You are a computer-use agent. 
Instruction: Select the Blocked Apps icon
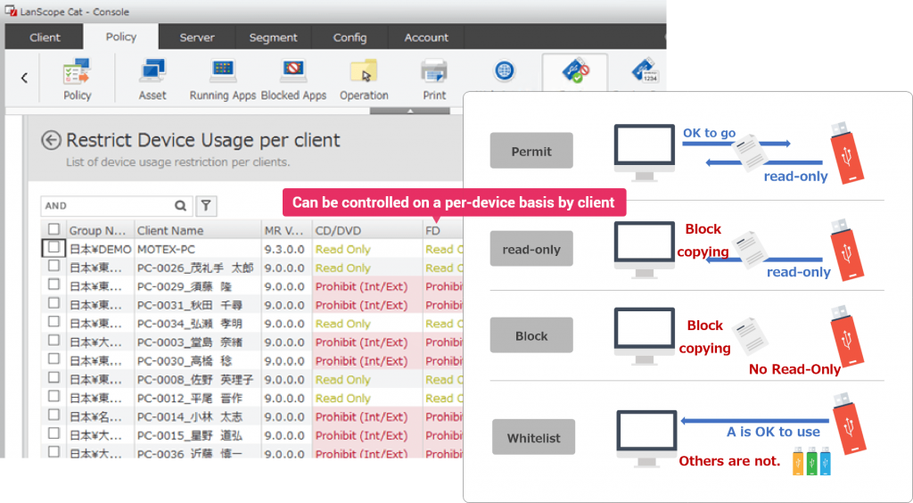click(293, 78)
